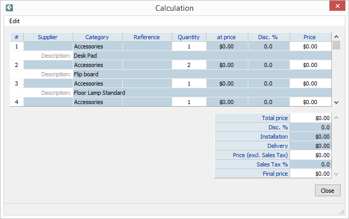Select the Quantity field of row 2
The width and height of the screenshot is (349, 219).
[x=188, y=65]
